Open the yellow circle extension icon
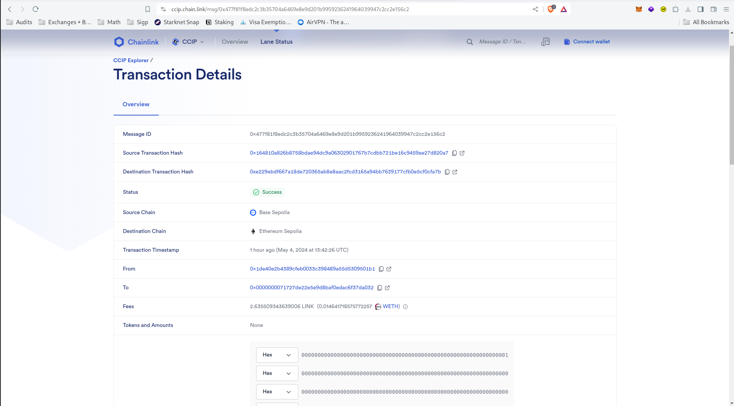734x406 pixels. pyautogui.click(x=663, y=9)
